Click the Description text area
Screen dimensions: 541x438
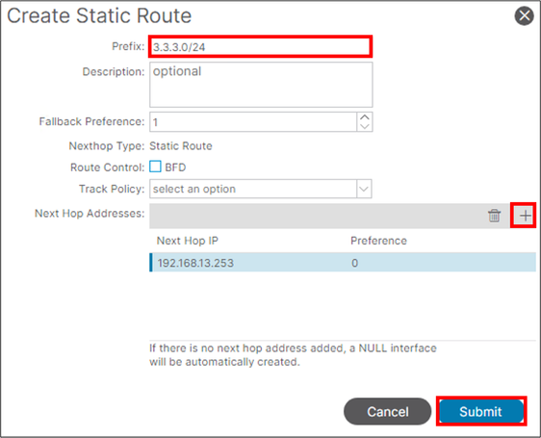point(261,85)
